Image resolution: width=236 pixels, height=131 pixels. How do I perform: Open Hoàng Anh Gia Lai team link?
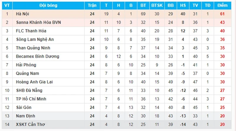(x=34, y=82)
